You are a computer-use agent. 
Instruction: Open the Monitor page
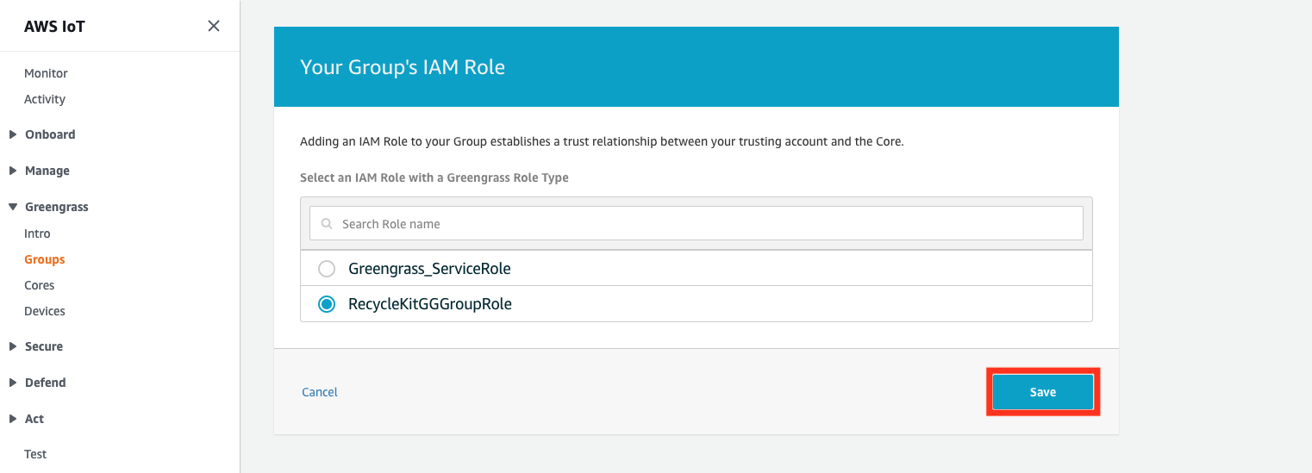(46, 73)
